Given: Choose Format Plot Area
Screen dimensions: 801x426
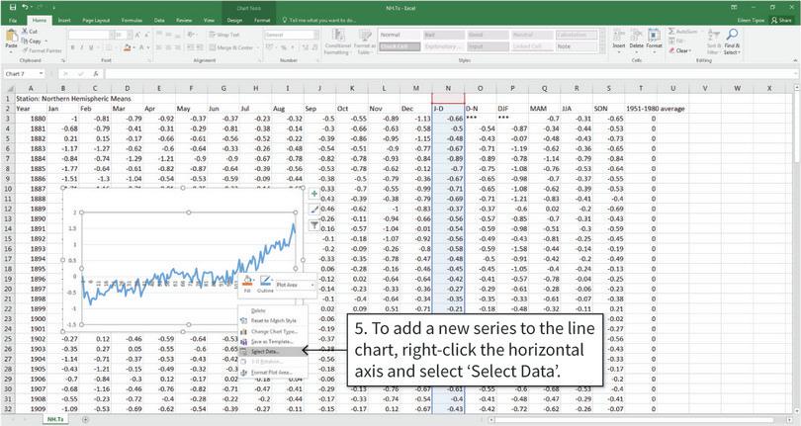Looking at the screenshot, I should coord(271,373).
